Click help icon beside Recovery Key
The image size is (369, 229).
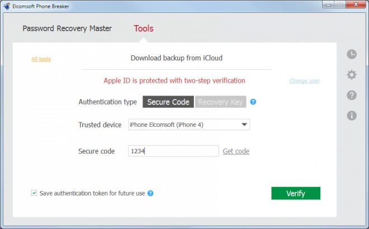coord(253,102)
